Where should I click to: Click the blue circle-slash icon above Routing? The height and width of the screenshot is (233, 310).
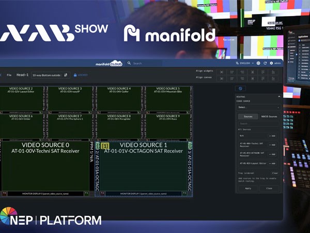(240, 89)
